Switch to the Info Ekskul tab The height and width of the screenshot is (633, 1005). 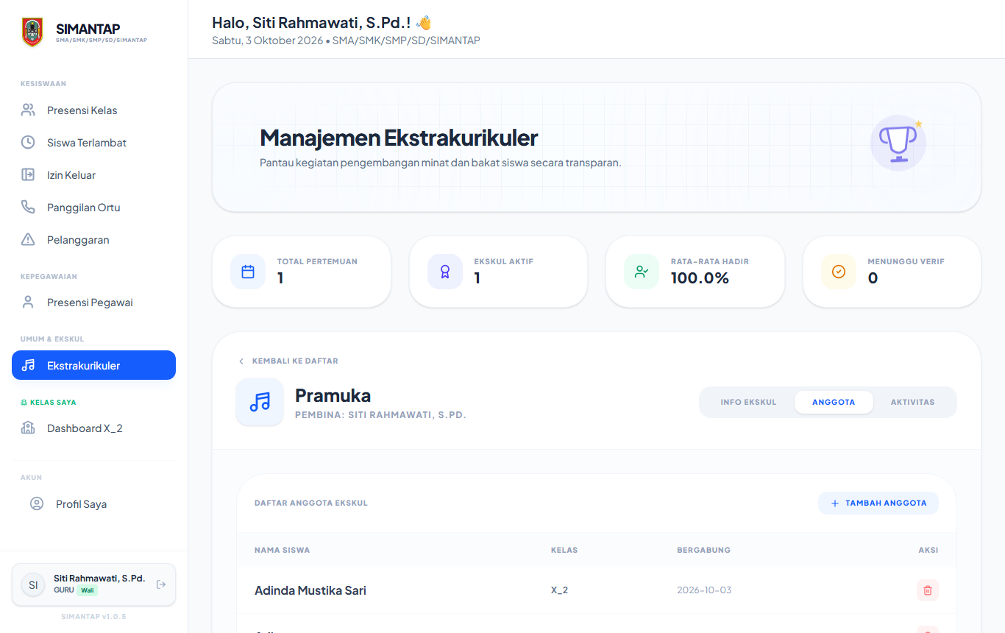[748, 402]
